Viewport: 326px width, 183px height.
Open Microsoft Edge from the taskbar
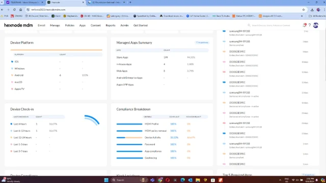(x=183, y=180)
